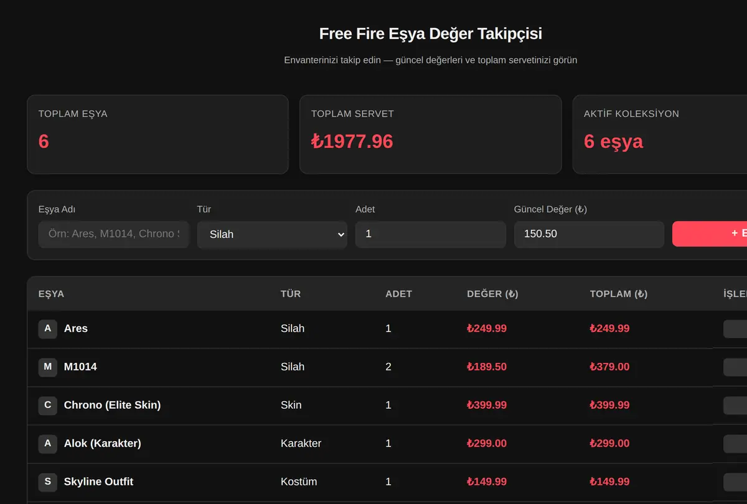The width and height of the screenshot is (747, 504).
Task: Select Alok (Karakter) item name
Action: point(103,444)
